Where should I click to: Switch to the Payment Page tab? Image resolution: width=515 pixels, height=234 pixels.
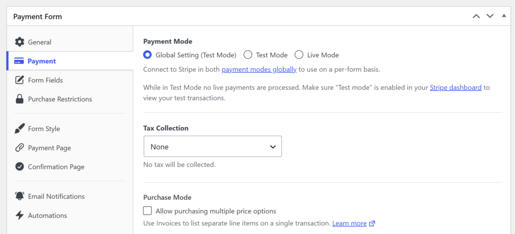click(69, 148)
